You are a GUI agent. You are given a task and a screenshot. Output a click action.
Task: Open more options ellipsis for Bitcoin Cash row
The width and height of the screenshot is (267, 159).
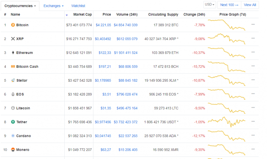point(253,66)
